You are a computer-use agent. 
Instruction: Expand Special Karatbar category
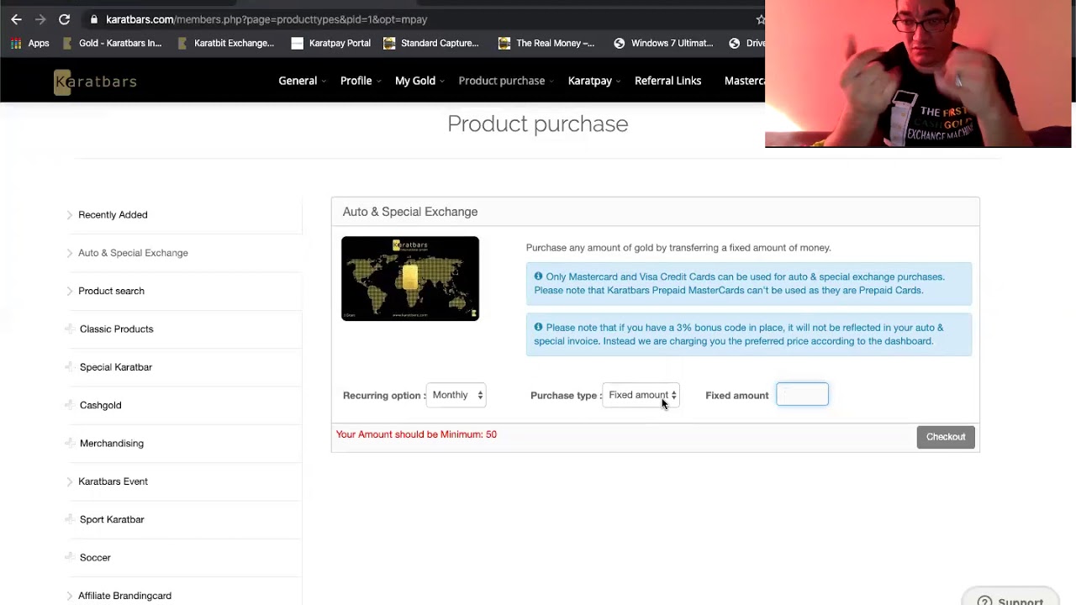[115, 367]
